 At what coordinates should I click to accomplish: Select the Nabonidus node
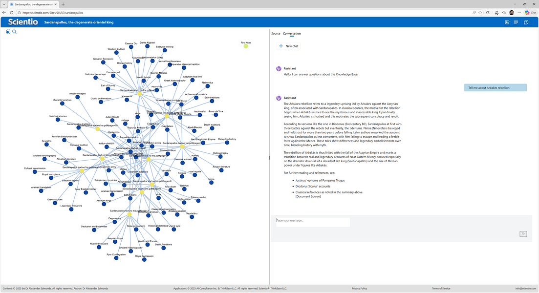pyautogui.click(x=208, y=86)
